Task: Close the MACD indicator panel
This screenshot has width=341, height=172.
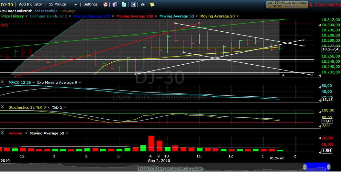Action: [2, 82]
